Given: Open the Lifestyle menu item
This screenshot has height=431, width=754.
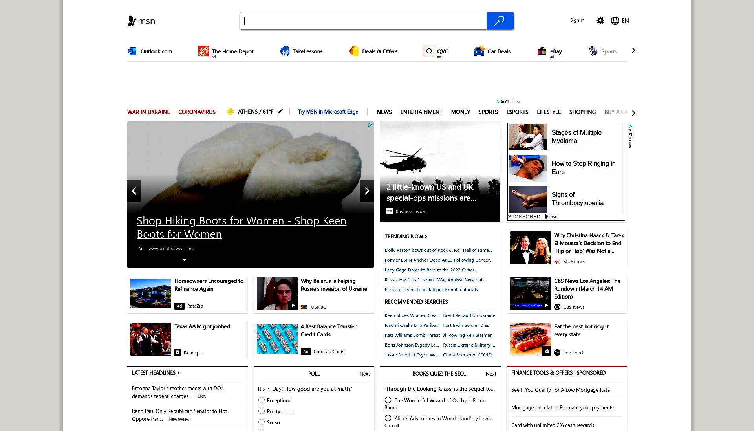Looking at the screenshot, I should [549, 112].
